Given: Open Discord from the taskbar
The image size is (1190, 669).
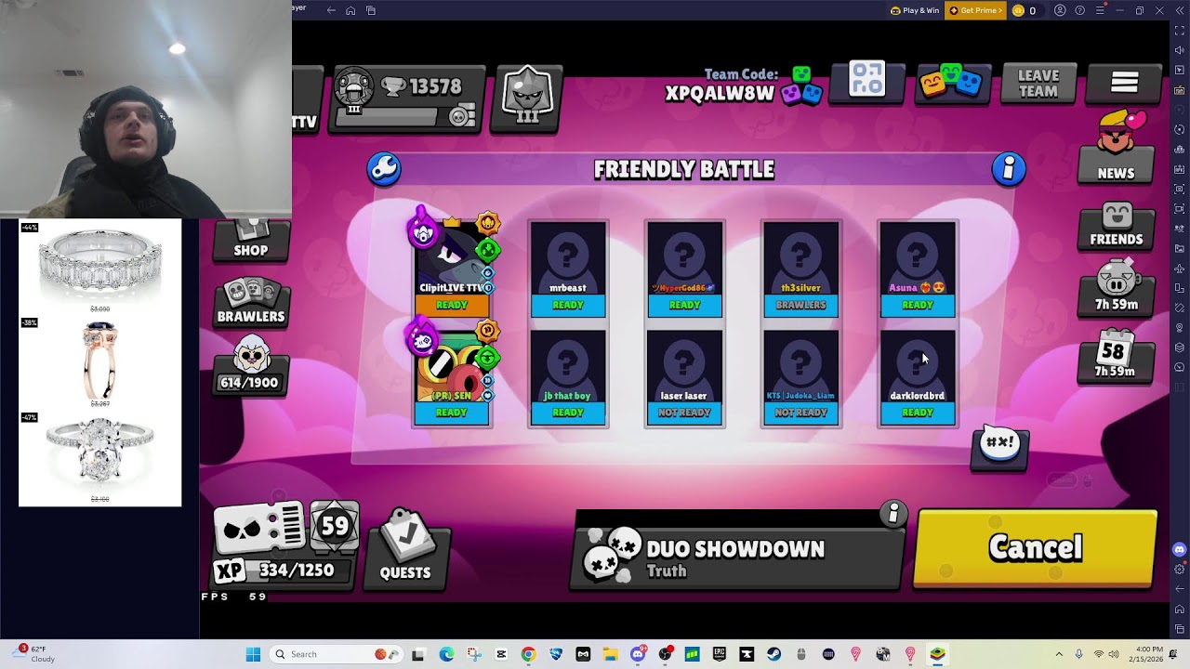Looking at the screenshot, I should 638,654.
